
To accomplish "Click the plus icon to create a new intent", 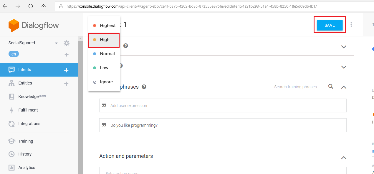I will click(67, 70).
